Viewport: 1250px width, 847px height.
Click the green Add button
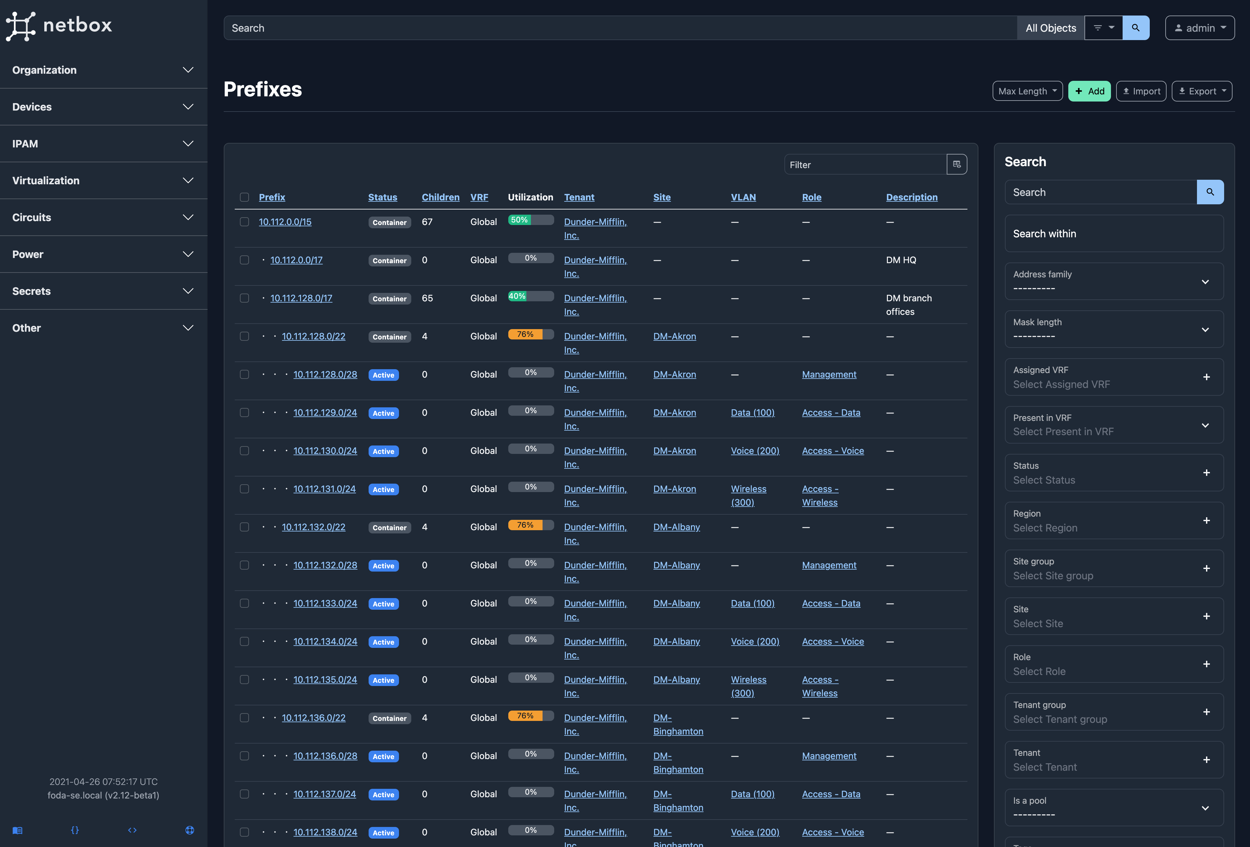(1089, 91)
